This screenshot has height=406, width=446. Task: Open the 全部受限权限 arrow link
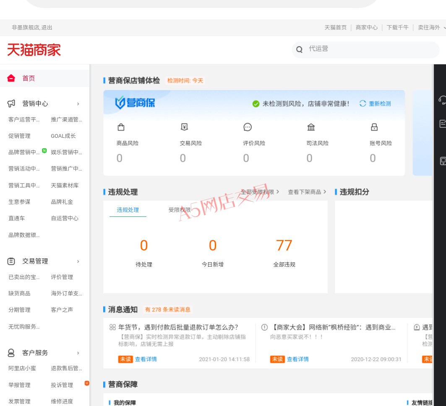click(x=260, y=192)
